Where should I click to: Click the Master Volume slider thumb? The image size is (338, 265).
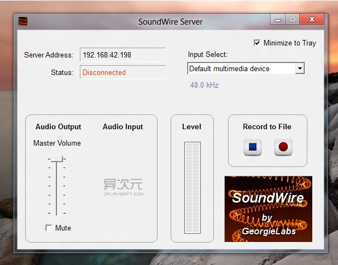click(56, 159)
